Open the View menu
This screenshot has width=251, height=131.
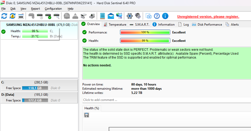pos(23,9)
